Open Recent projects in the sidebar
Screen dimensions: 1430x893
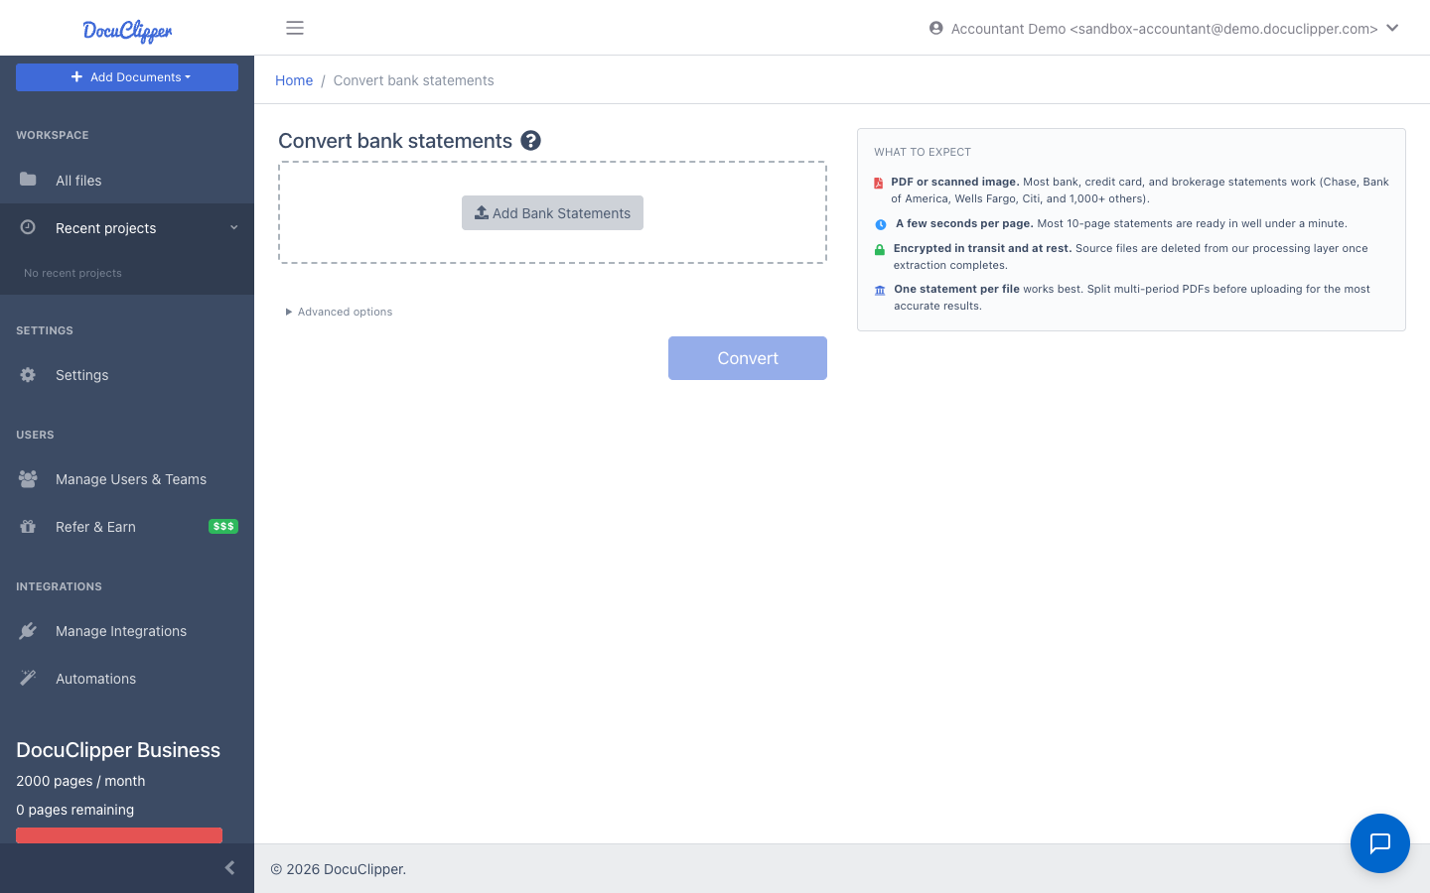(x=127, y=228)
